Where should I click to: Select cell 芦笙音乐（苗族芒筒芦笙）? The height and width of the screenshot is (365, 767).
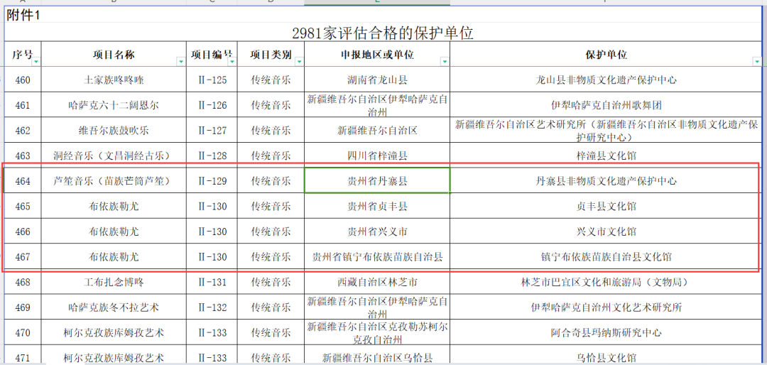pyautogui.click(x=114, y=181)
